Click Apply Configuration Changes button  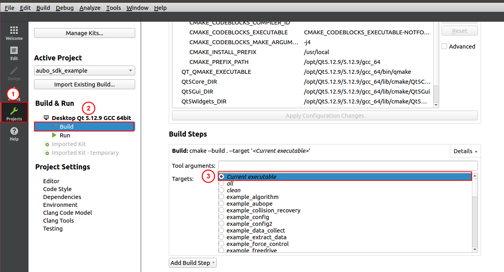pyautogui.click(x=325, y=116)
